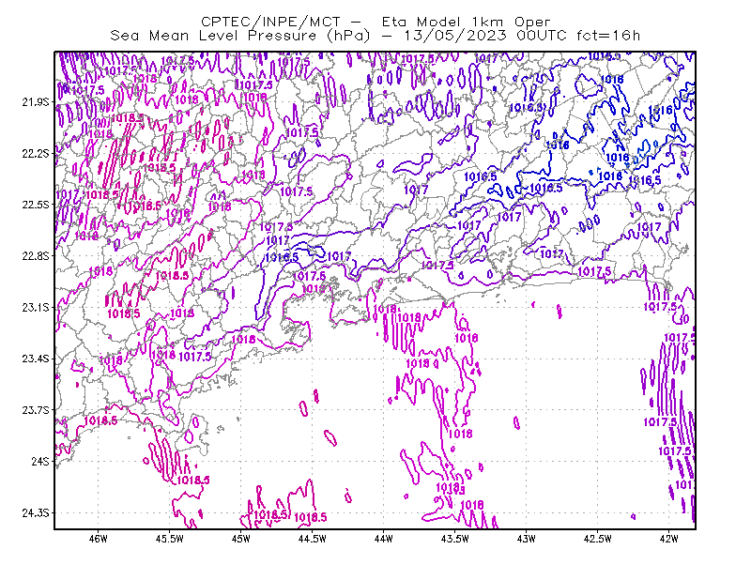Click the 23.4S latitude axis label
Viewport: 751px width, 580px height.
coord(36,359)
